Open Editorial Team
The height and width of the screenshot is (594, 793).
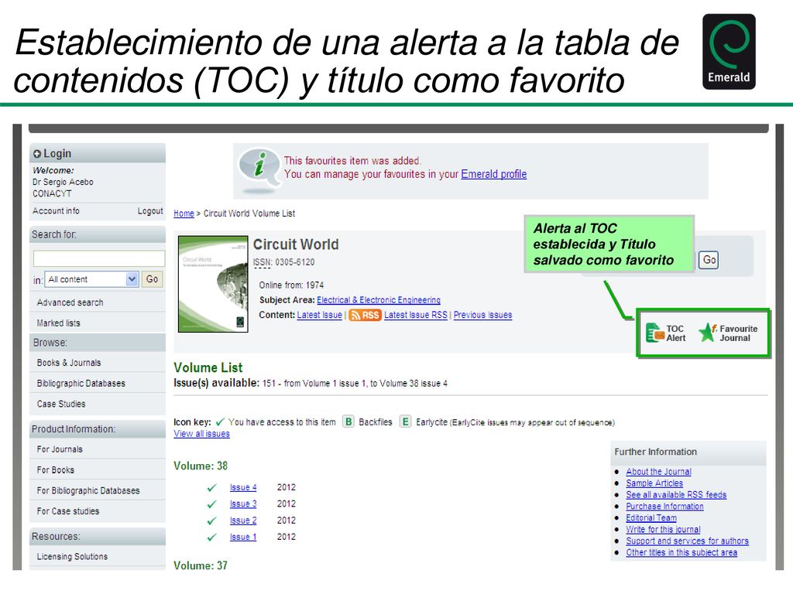[x=651, y=518]
